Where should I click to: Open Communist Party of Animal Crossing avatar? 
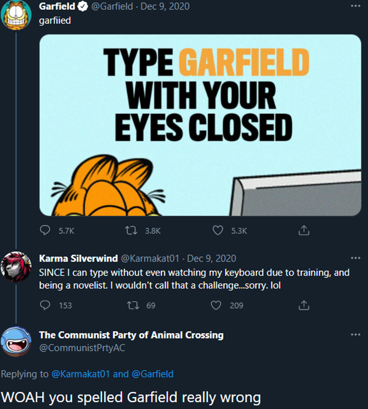[17, 341]
